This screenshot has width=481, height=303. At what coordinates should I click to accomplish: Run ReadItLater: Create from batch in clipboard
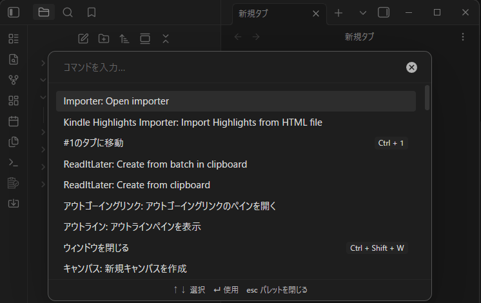click(x=236, y=164)
